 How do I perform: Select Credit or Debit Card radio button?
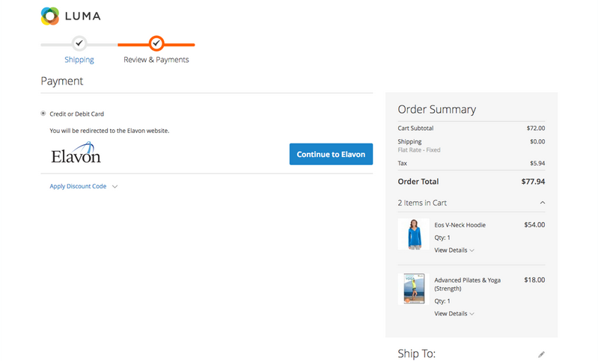[43, 114]
